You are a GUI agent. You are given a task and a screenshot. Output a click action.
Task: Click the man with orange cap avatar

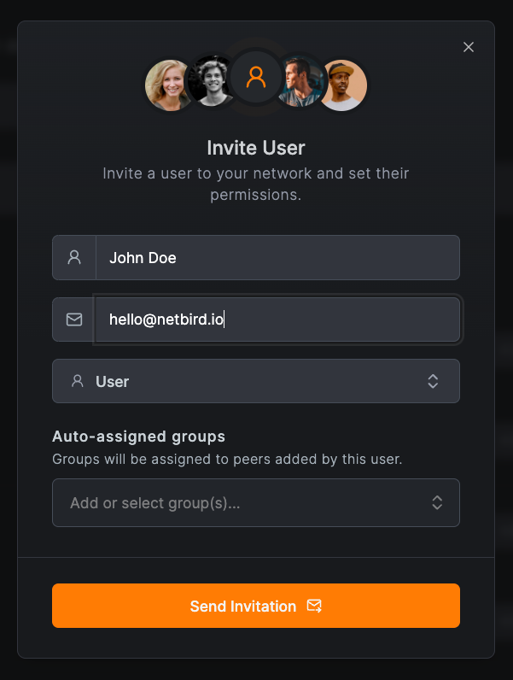(x=345, y=85)
